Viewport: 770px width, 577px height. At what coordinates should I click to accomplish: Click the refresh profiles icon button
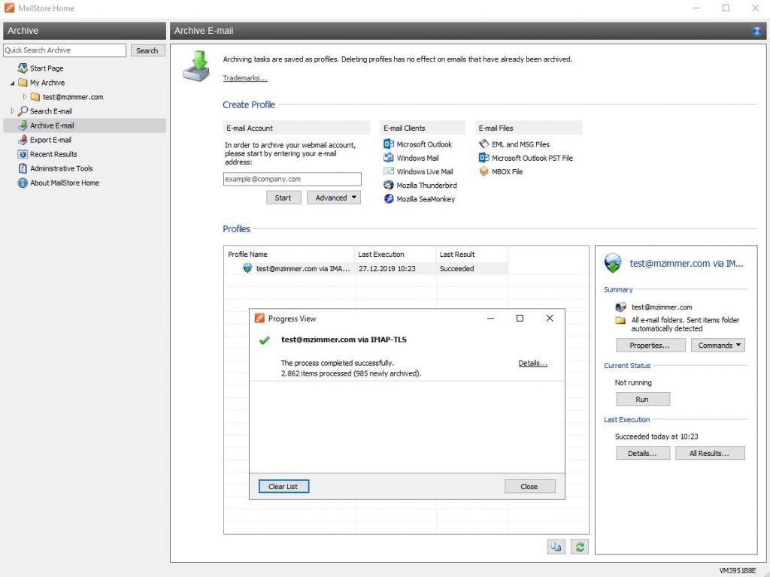579,547
